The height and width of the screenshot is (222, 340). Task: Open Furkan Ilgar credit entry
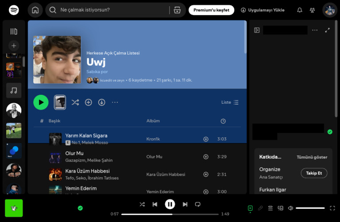[273, 190]
